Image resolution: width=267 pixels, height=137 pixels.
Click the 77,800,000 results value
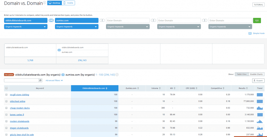click(x=248, y=101)
